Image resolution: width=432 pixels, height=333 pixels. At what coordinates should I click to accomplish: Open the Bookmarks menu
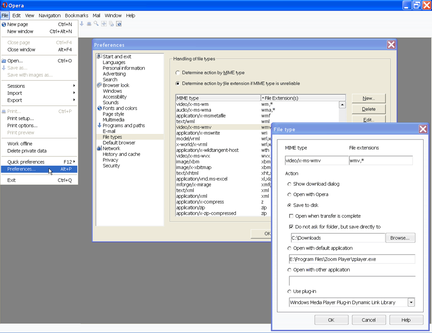(x=76, y=15)
